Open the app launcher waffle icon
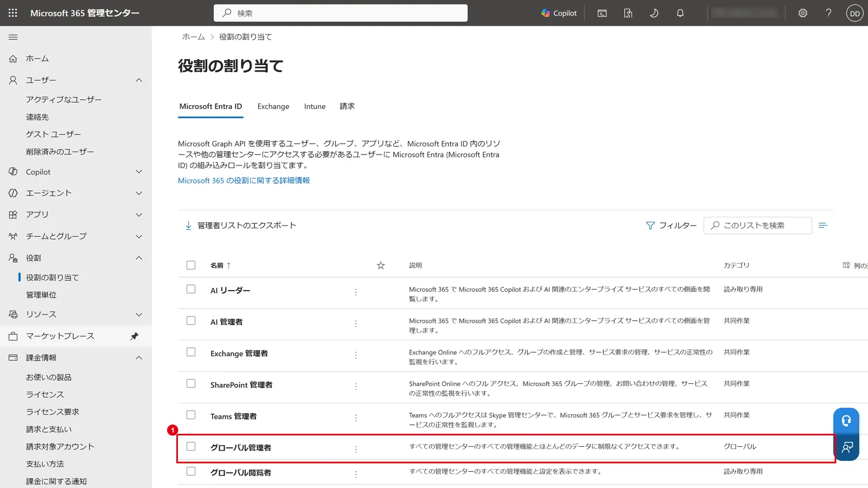Screen dimensions: 868x488 tap(13, 13)
